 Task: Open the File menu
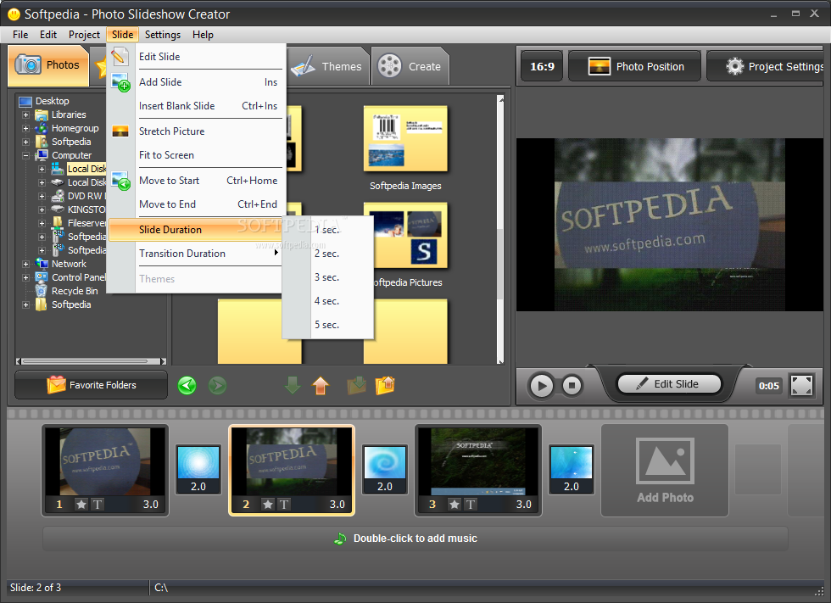(20, 35)
